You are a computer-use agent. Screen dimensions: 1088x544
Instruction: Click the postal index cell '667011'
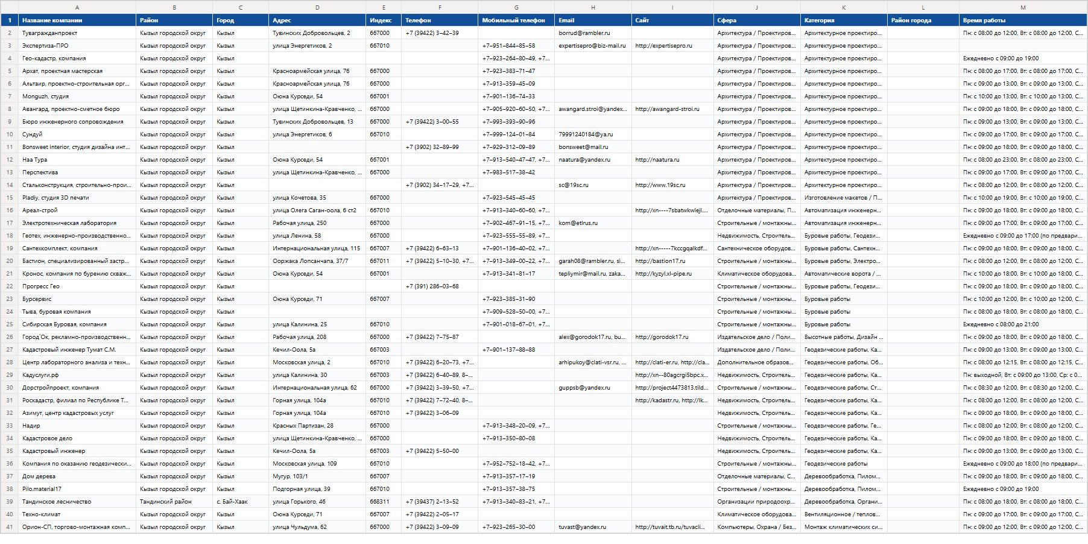384,261
